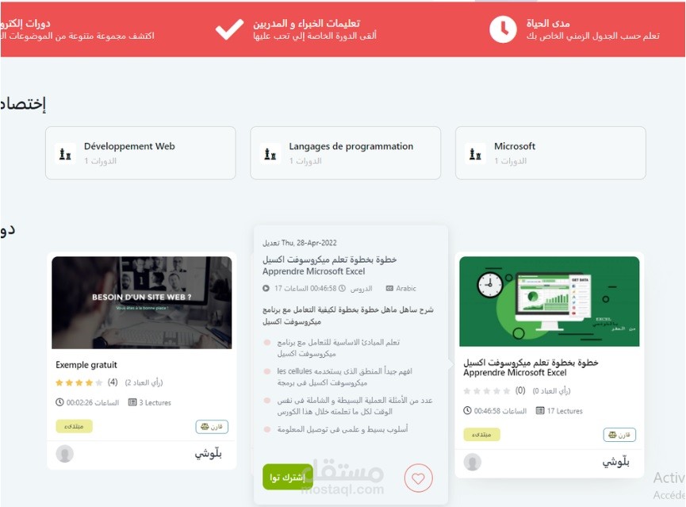Open the Exemple gratuit course title

click(86, 365)
